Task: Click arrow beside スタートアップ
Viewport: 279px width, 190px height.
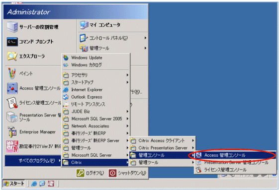Action: click(x=127, y=82)
